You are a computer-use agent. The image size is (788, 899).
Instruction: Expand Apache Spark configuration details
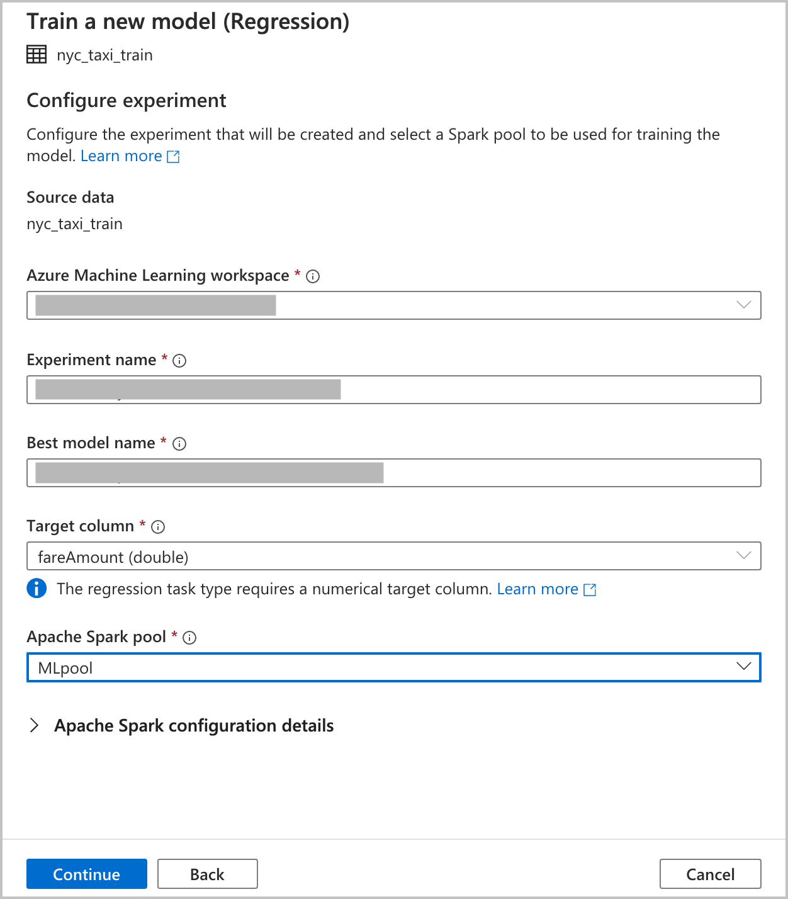coord(35,726)
